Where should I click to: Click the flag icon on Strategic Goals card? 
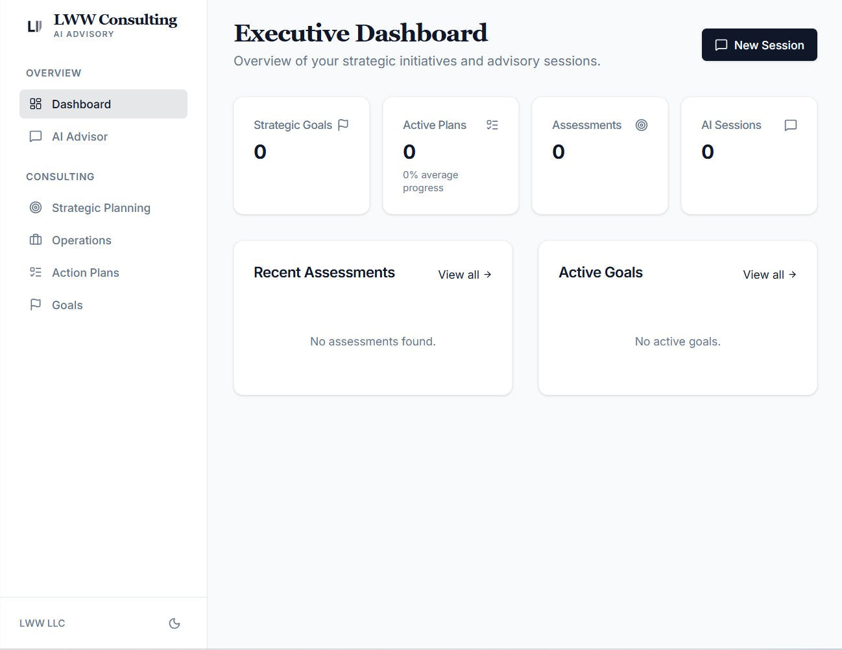[x=343, y=125]
